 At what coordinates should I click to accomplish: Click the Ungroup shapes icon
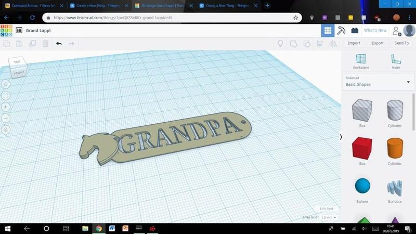(x=307, y=44)
